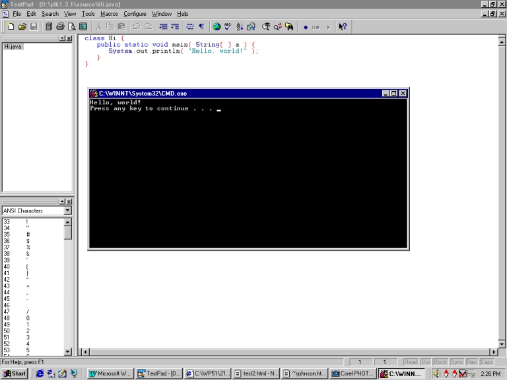Click the spell check icon

click(x=228, y=27)
